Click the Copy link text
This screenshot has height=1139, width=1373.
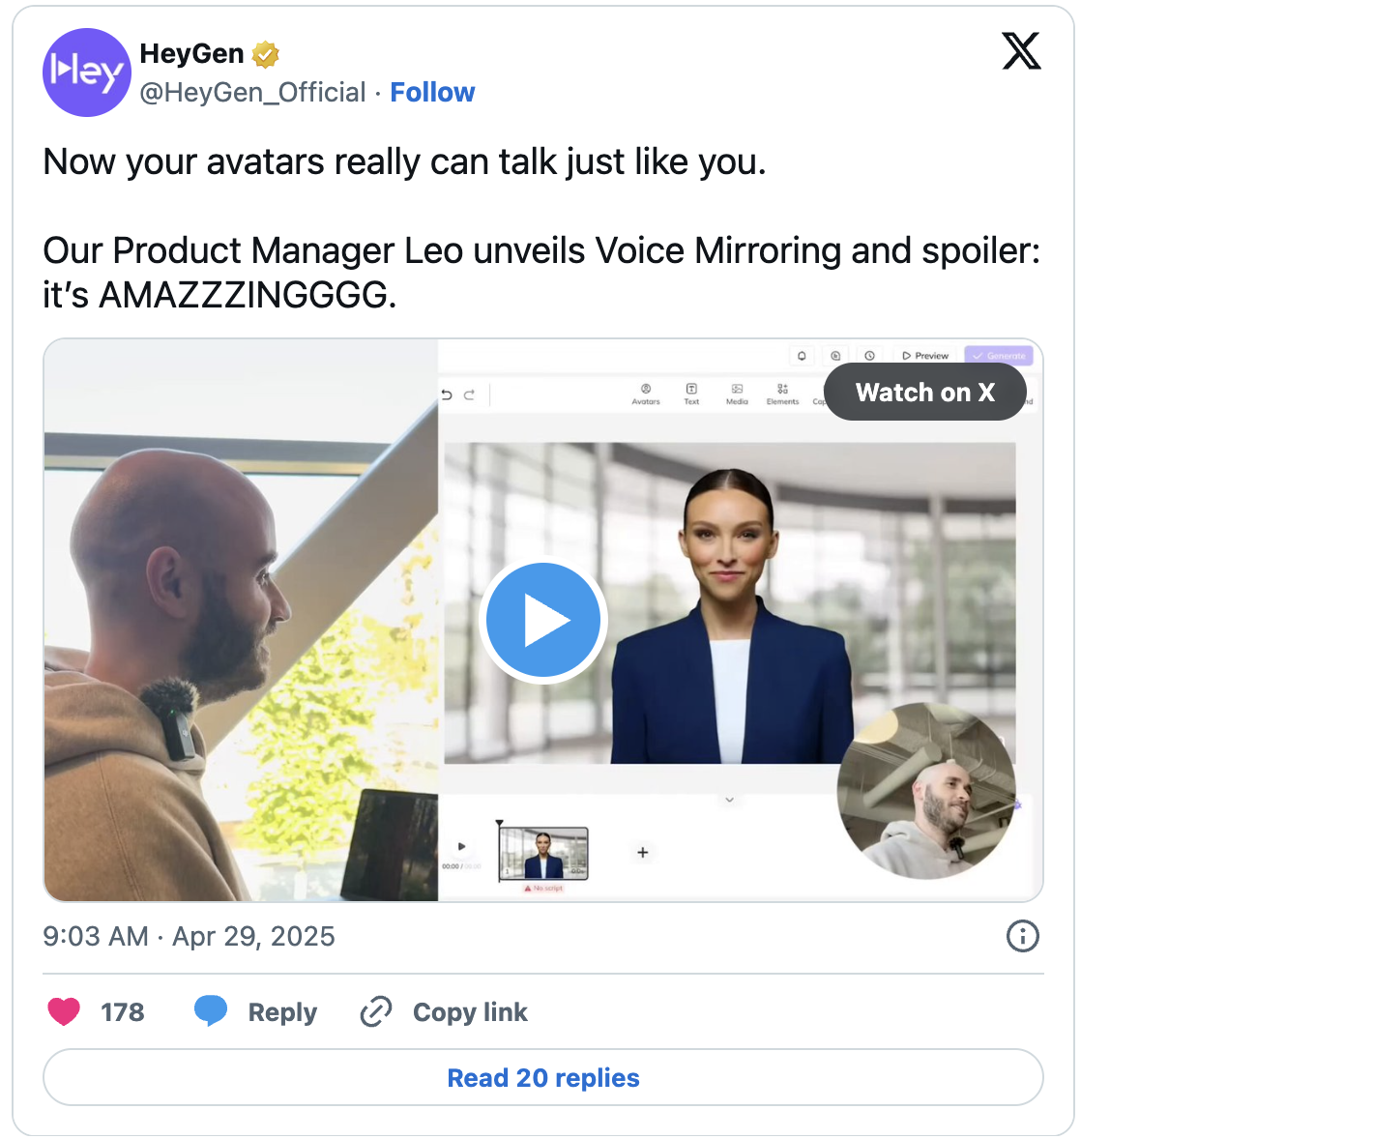pyautogui.click(x=470, y=1011)
